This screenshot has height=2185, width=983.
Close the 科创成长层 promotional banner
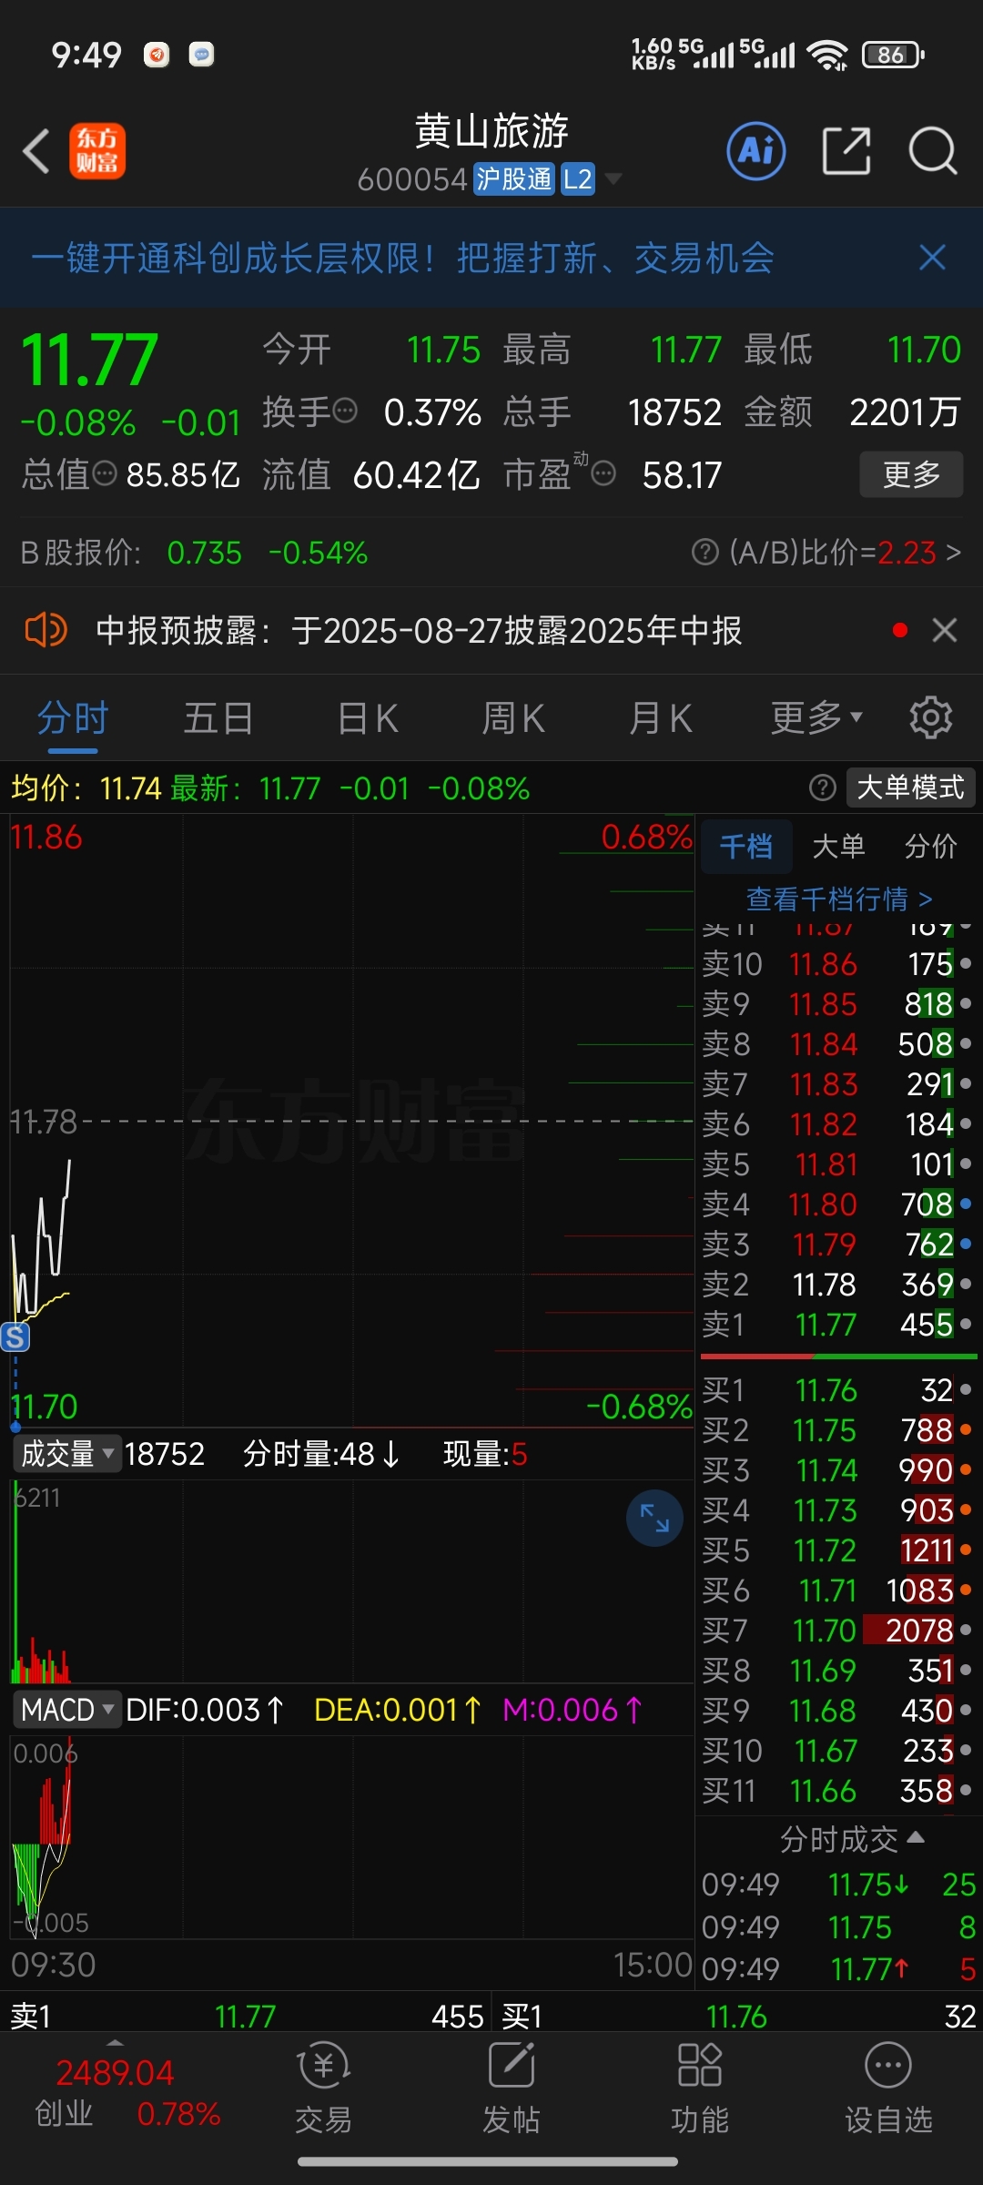932,258
